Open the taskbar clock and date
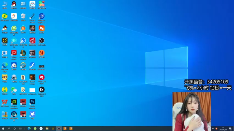The height and width of the screenshot is (131, 234). click(223, 129)
